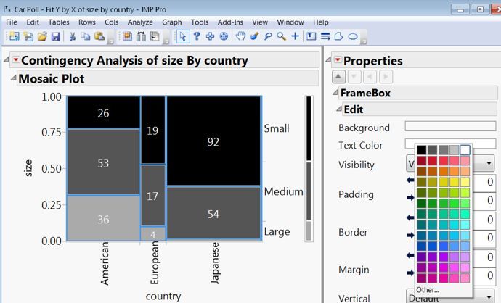This screenshot has height=303, width=501.
Task: Open Properties red triangle menu
Action: (338, 59)
